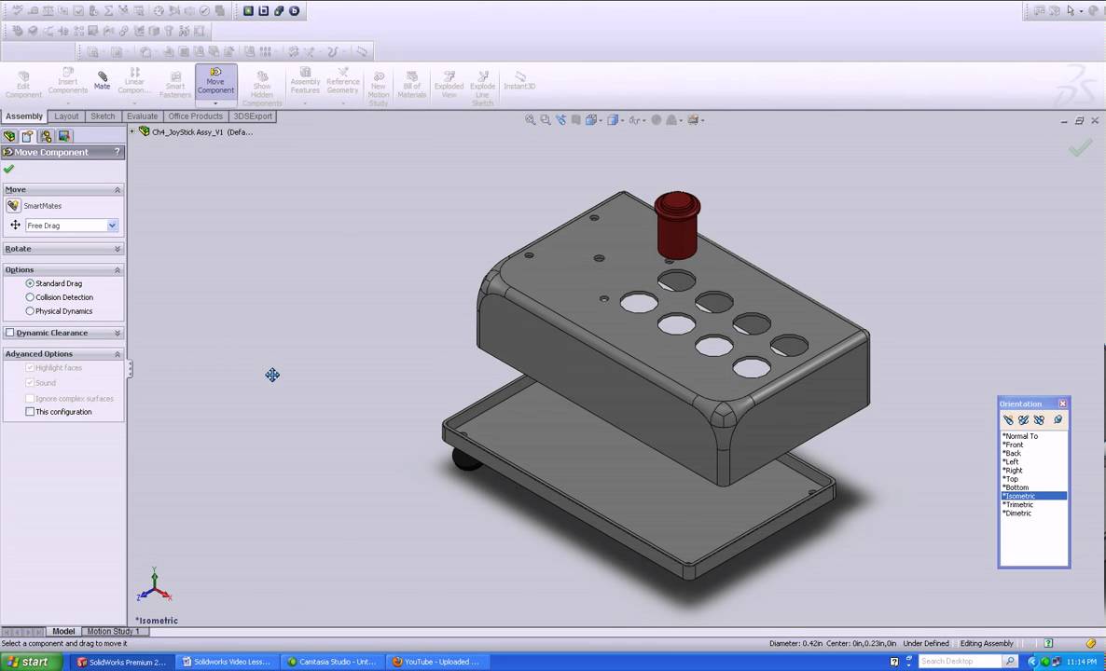
Task: Select the *Front view in the Orientation dialog
Action: (1013, 445)
